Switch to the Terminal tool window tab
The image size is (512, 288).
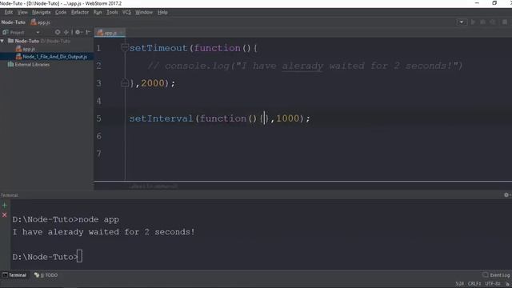[14, 275]
